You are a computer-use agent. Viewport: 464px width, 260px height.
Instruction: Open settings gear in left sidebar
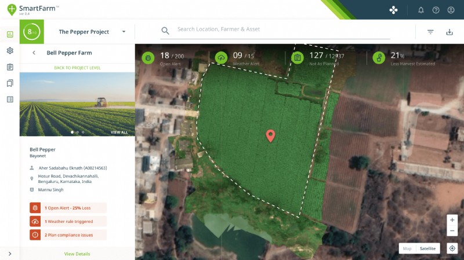(10, 51)
